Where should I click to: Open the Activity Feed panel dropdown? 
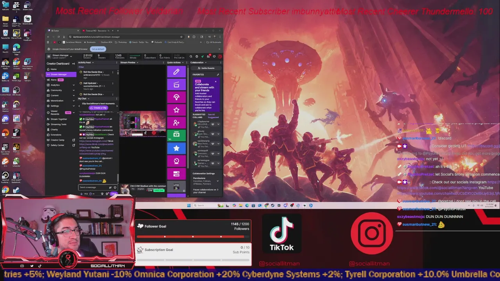pyautogui.click(x=93, y=62)
